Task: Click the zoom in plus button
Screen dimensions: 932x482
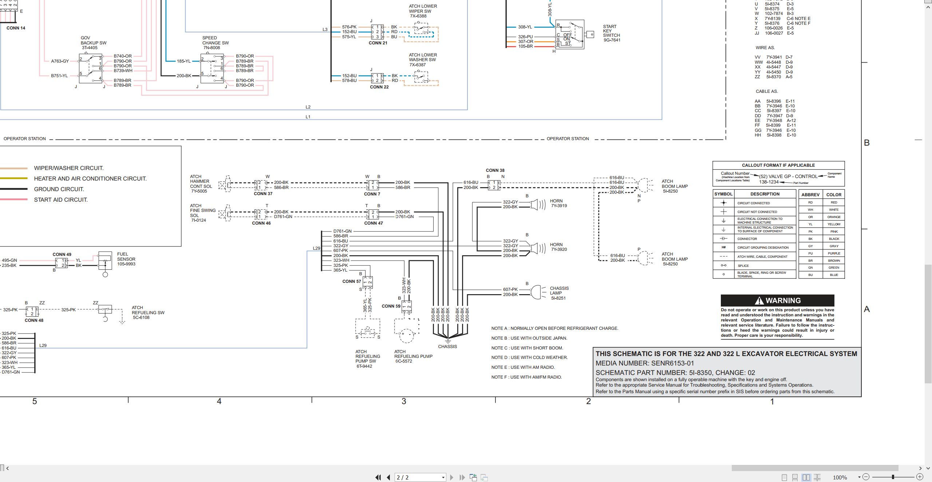Action: 920,477
